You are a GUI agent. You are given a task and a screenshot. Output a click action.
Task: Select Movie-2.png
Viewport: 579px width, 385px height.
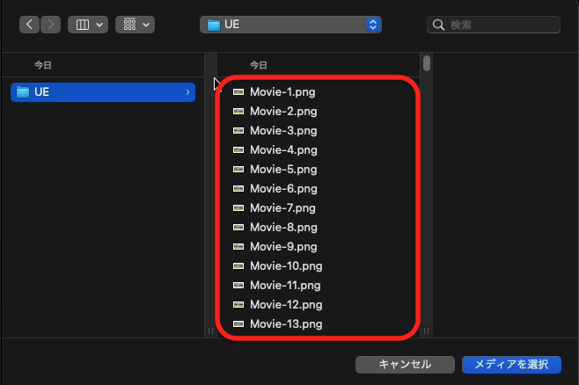(x=283, y=112)
